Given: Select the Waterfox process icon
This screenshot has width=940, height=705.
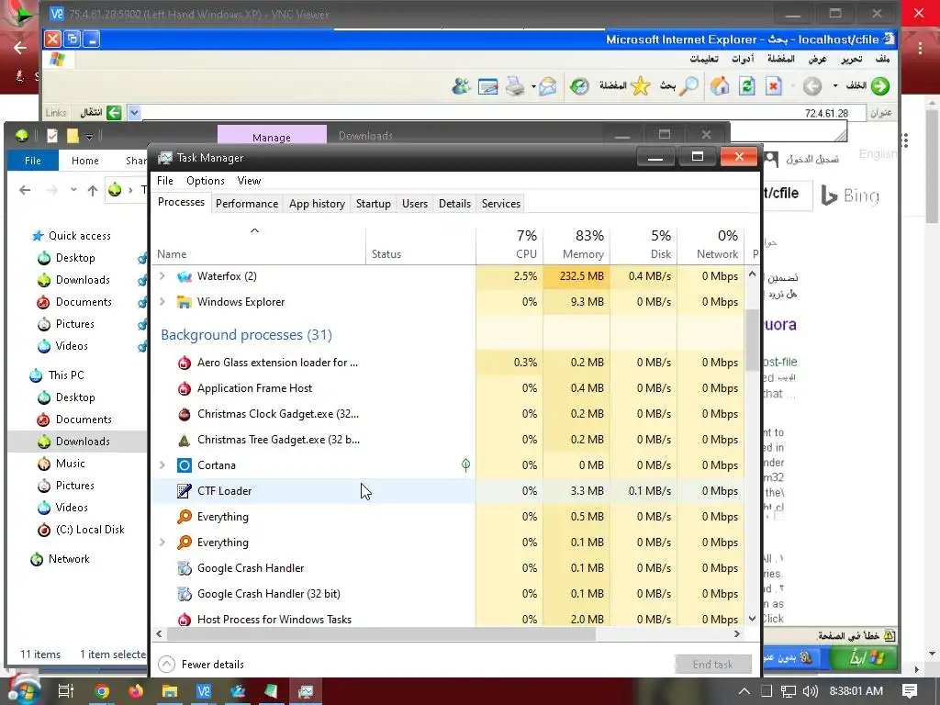Looking at the screenshot, I should coord(184,276).
